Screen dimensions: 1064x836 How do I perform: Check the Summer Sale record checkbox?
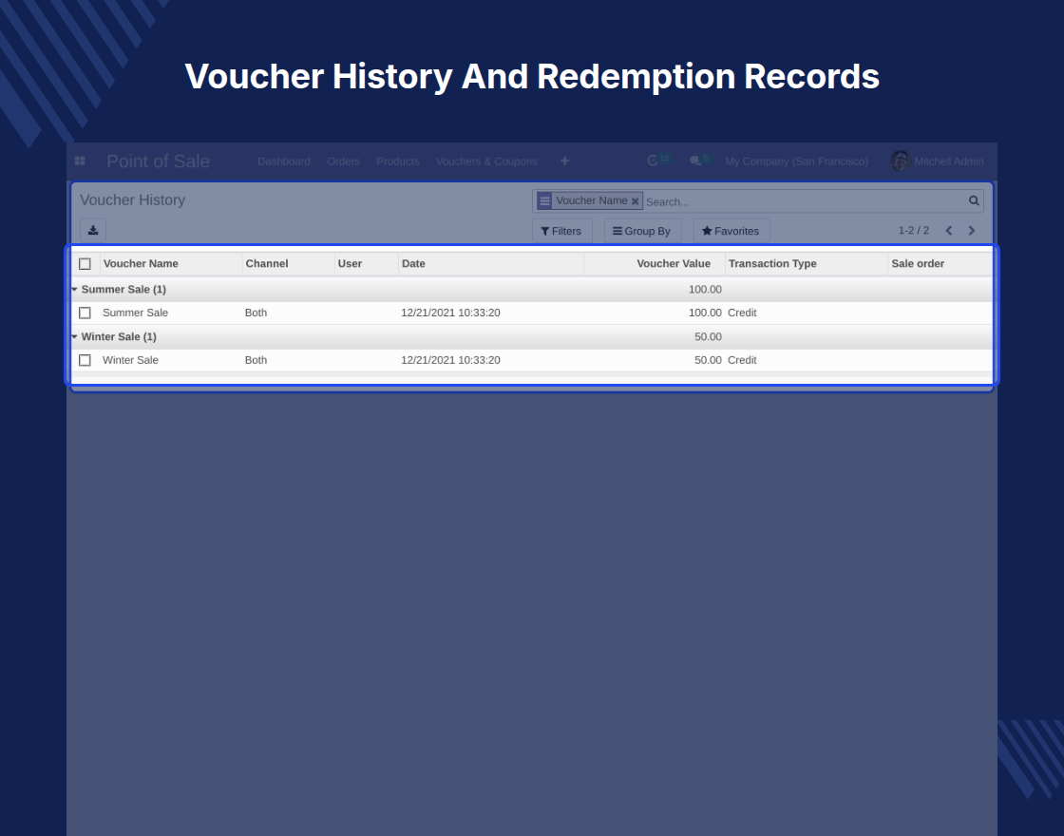pyautogui.click(x=85, y=313)
